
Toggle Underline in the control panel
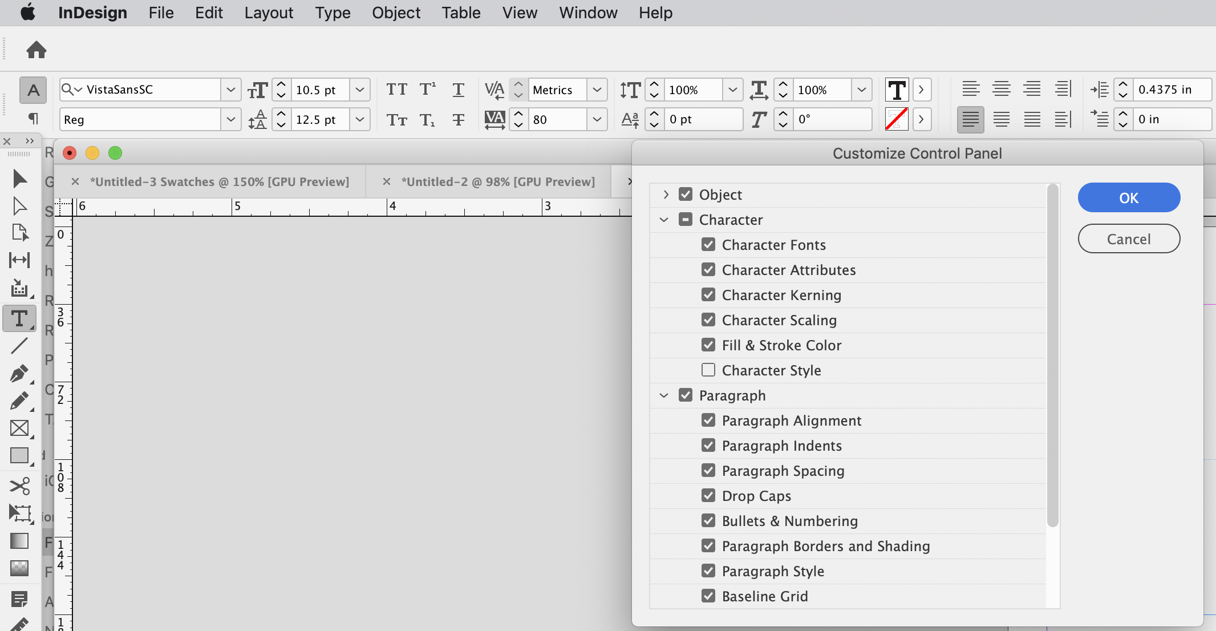coord(458,90)
